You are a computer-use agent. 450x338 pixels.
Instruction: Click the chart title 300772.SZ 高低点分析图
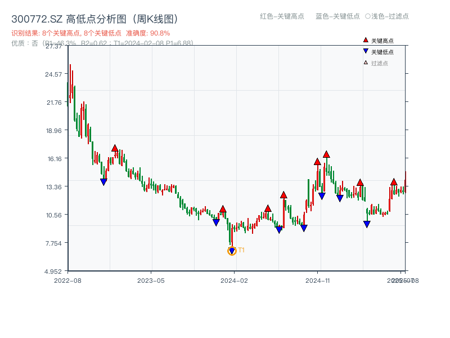point(95,19)
